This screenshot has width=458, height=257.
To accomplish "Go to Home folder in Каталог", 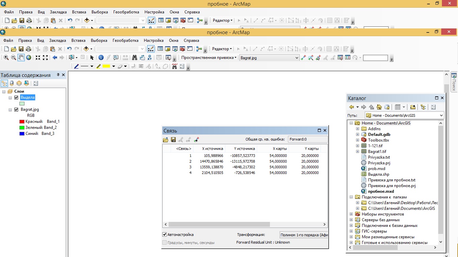I will (x=379, y=107).
